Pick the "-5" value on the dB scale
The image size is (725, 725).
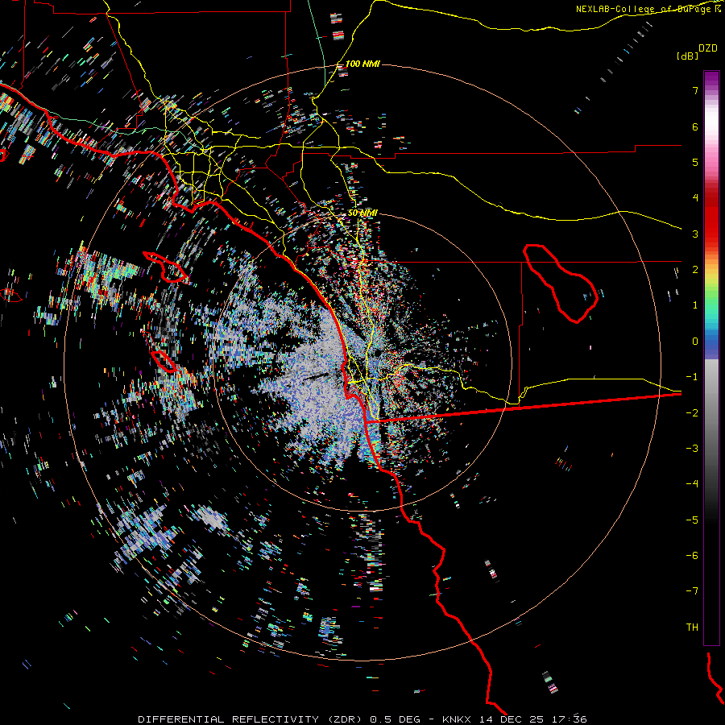tap(692, 520)
